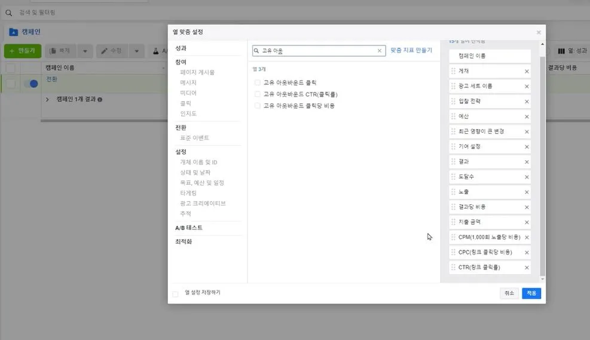The height and width of the screenshot is (340, 590).
Task: Click the 적용 apply button
Action: [x=531, y=293]
